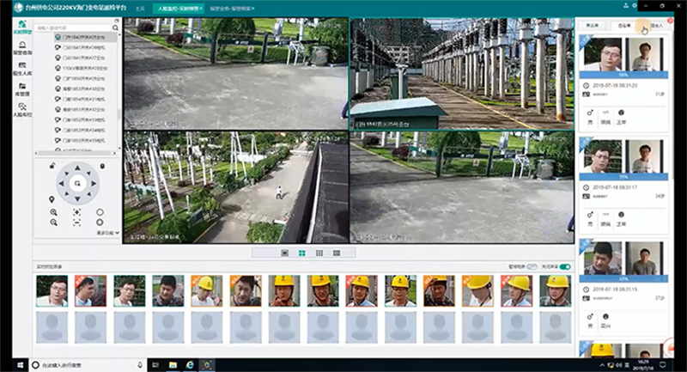
Task: Close the iris with the lower circle icon
Action: 100,223
